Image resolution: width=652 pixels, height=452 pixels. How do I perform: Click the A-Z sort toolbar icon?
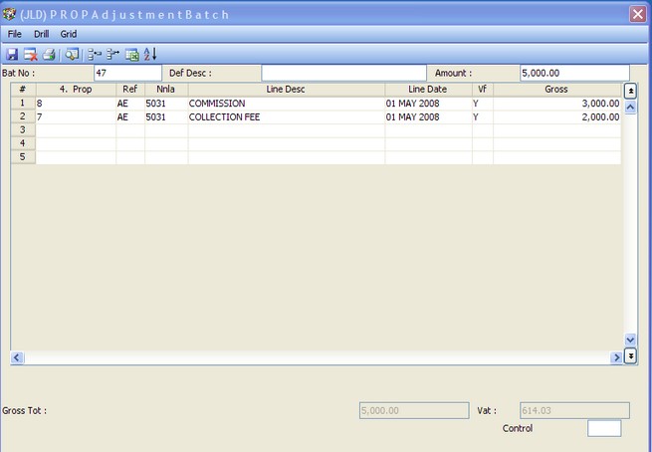tap(150, 54)
